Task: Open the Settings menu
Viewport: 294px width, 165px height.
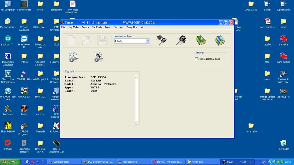Action: coord(118,27)
